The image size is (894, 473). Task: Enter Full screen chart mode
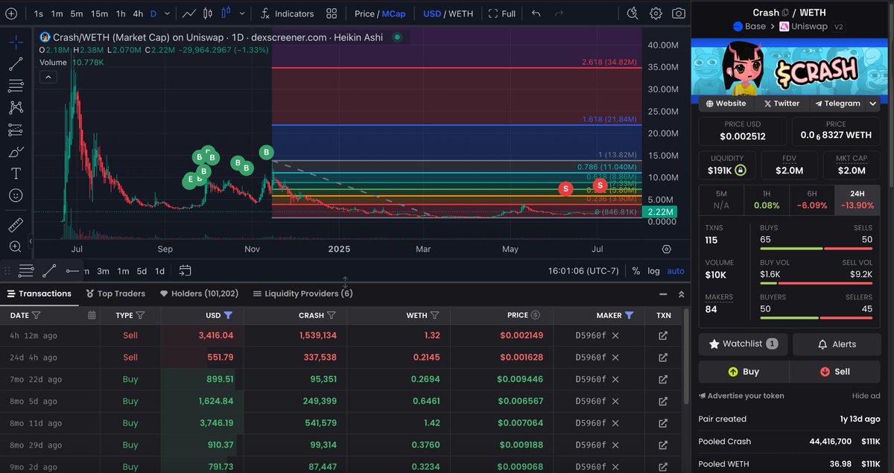click(501, 13)
